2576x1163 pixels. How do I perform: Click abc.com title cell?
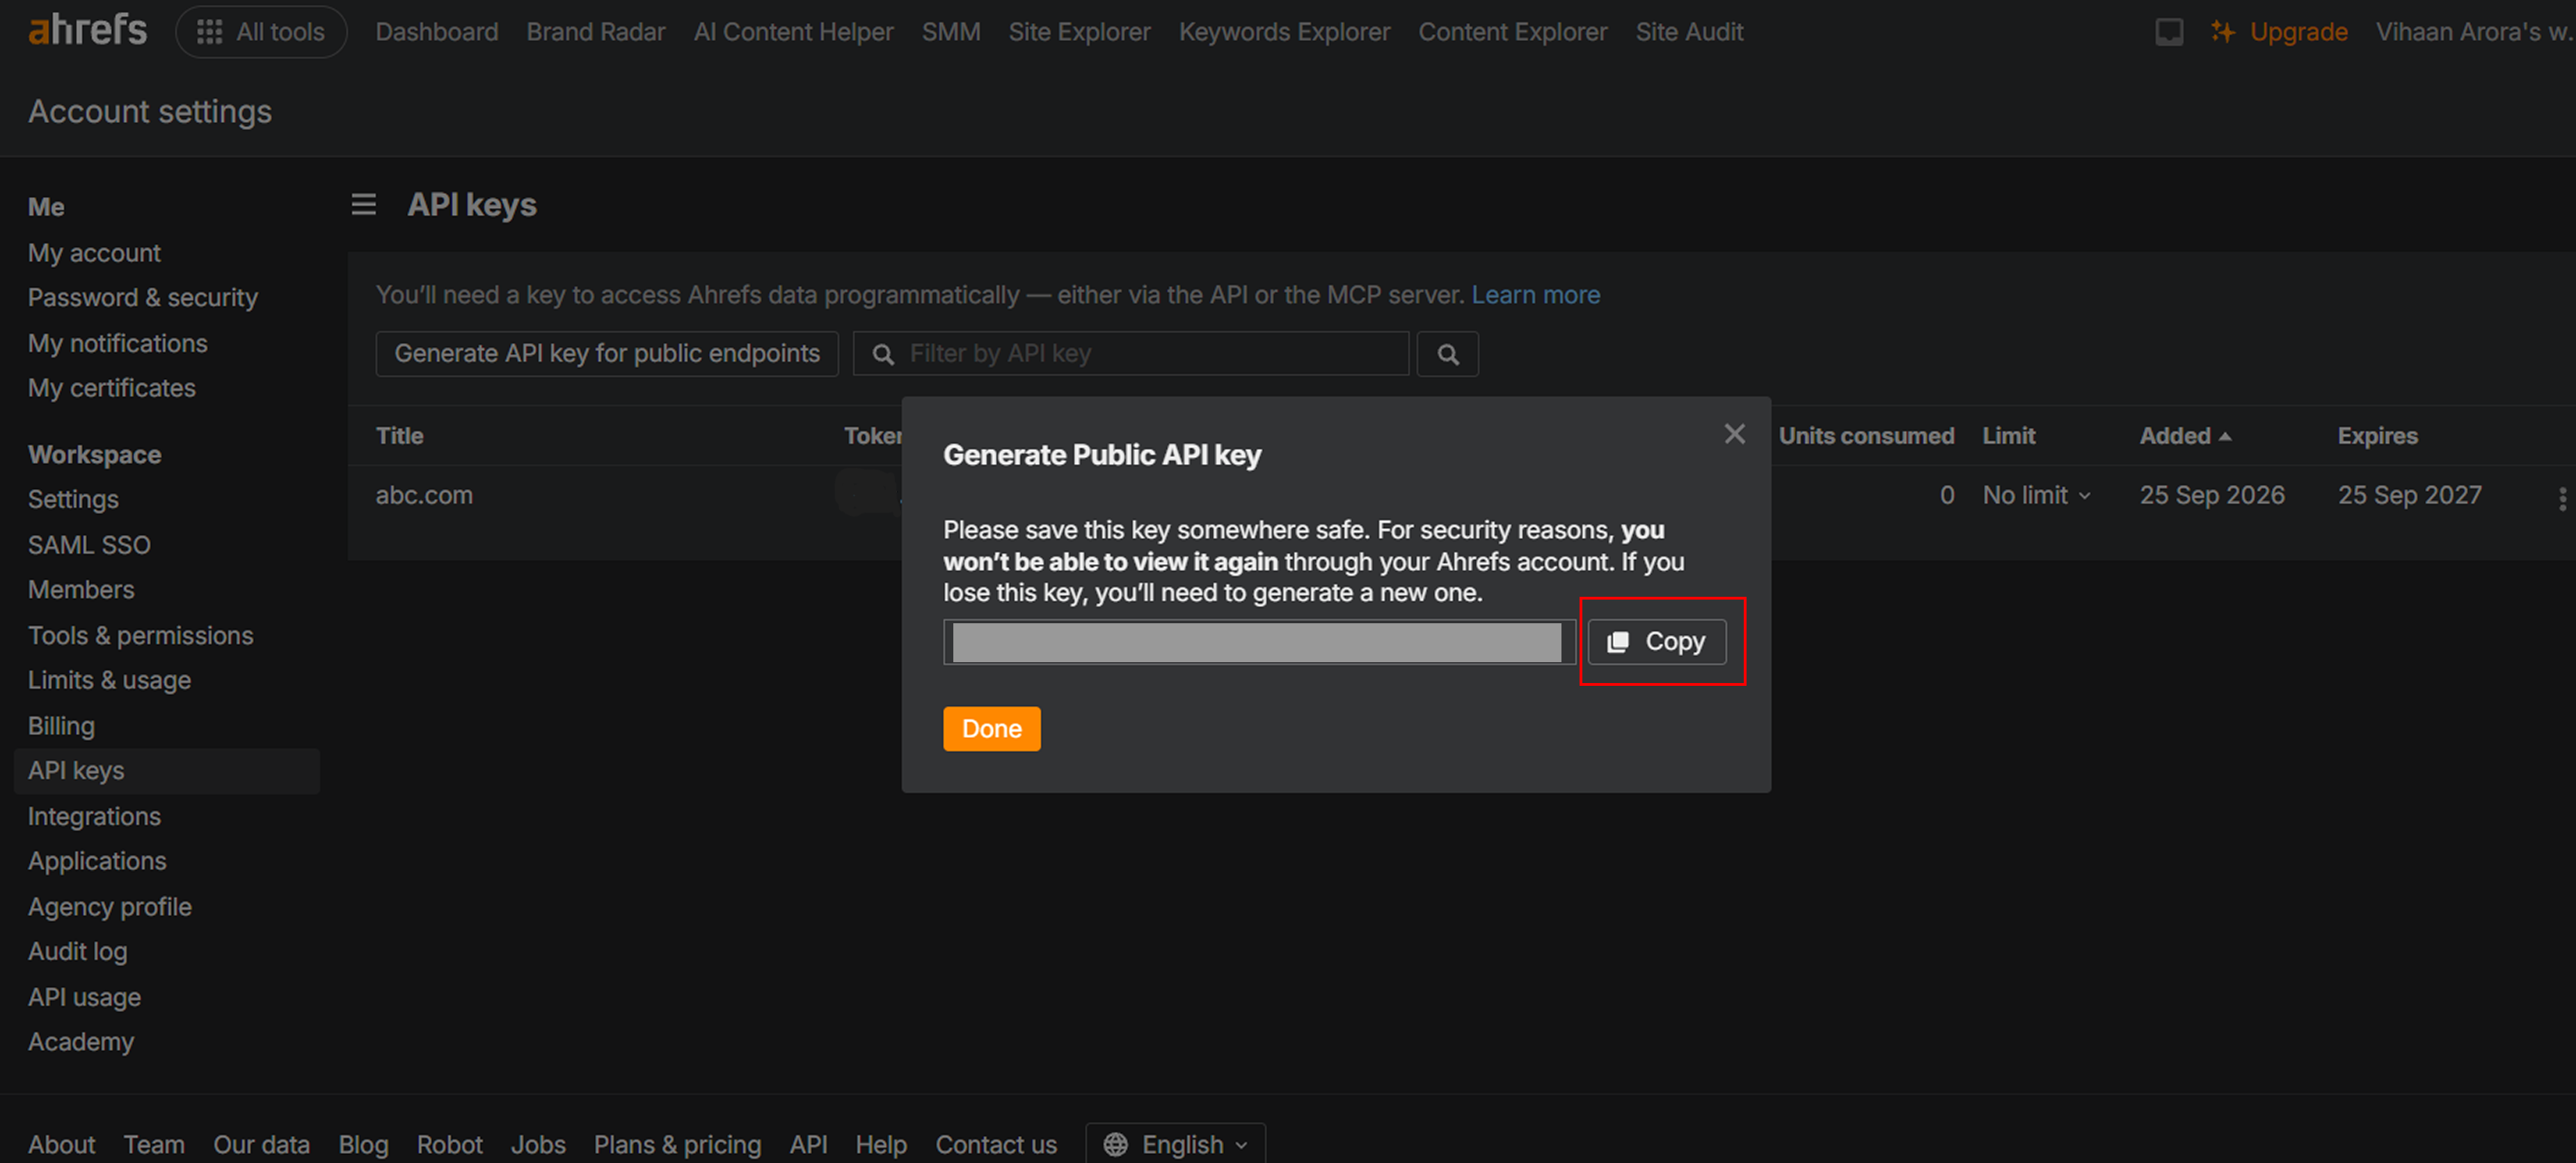[x=424, y=496]
